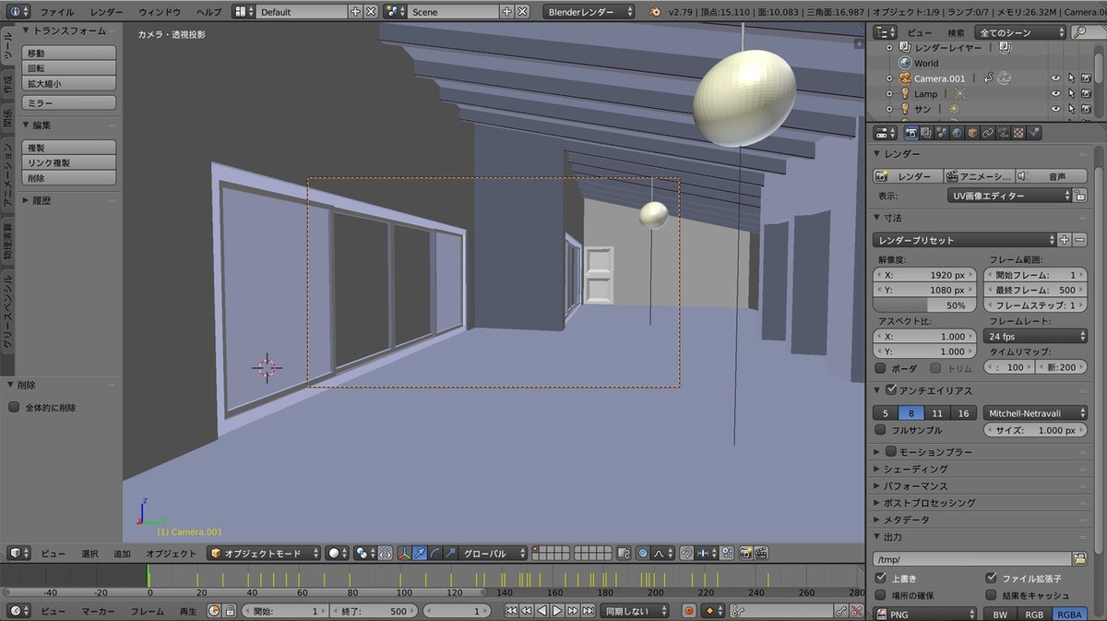Disable the アンチエイリアス checkbox
This screenshot has width=1107, height=621.
tap(891, 390)
